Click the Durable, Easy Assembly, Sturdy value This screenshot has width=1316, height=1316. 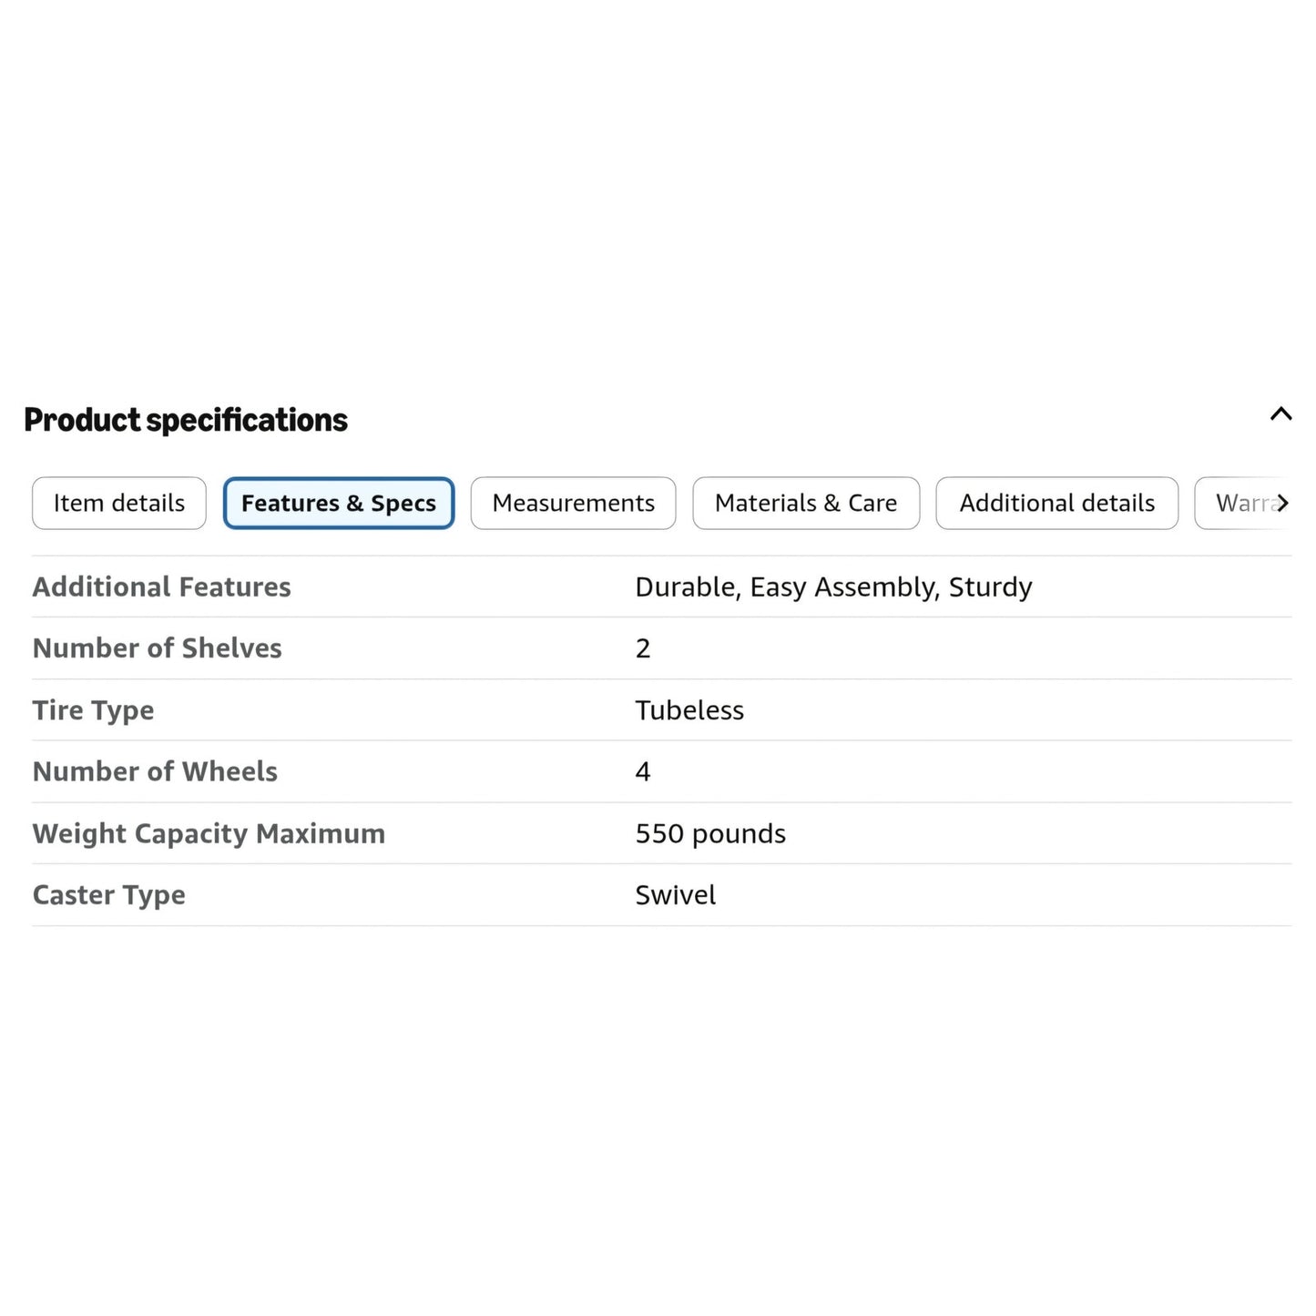click(834, 587)
